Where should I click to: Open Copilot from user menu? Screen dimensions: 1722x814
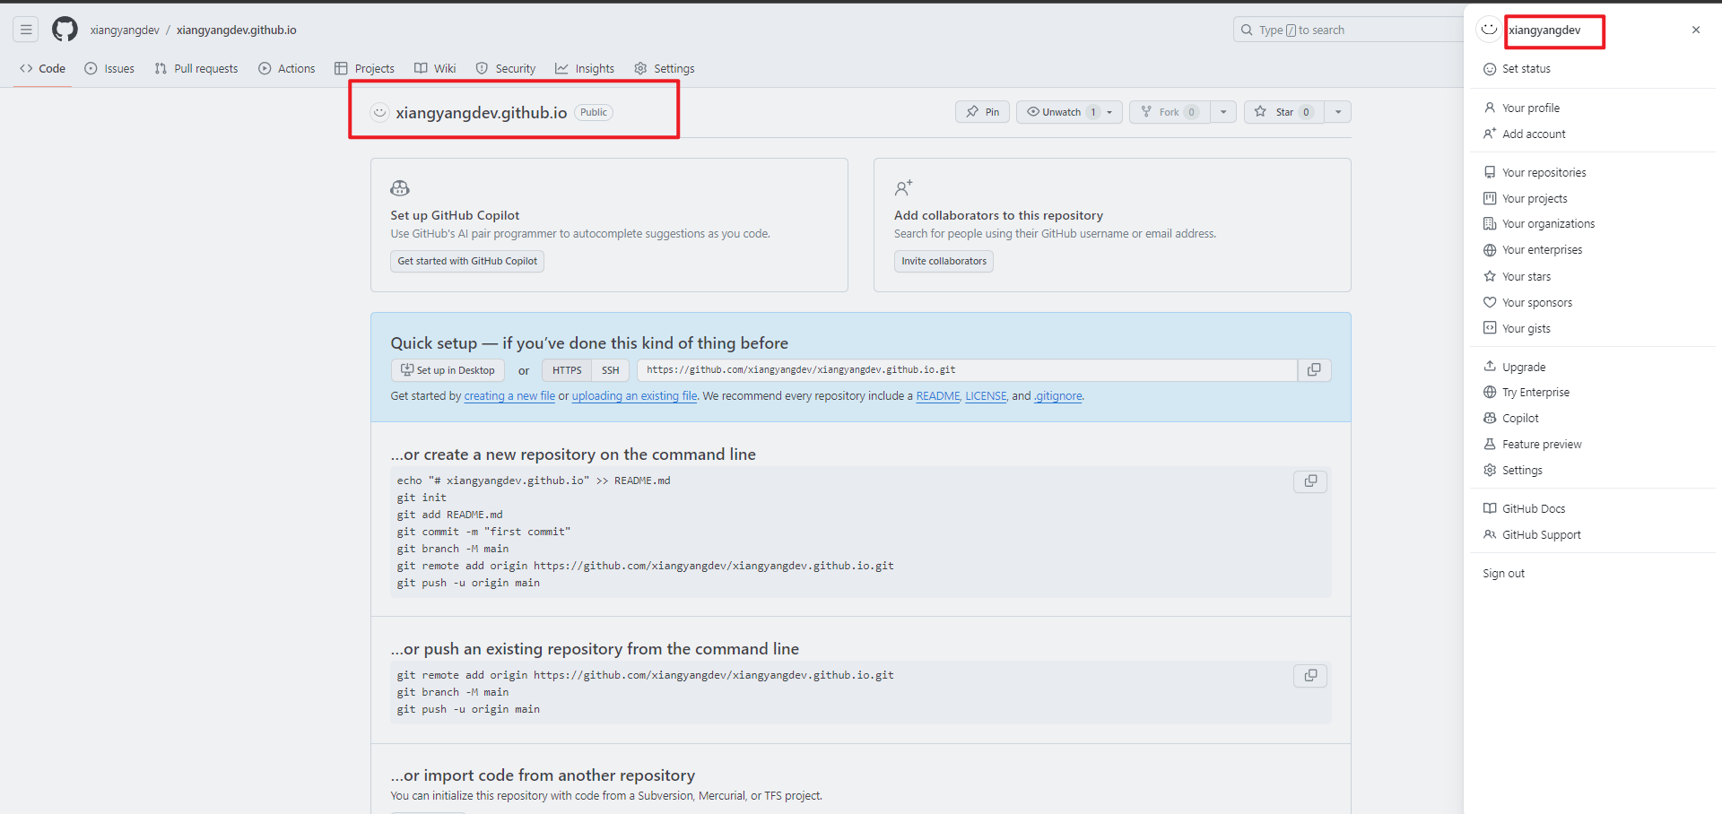pos(1592,419)
